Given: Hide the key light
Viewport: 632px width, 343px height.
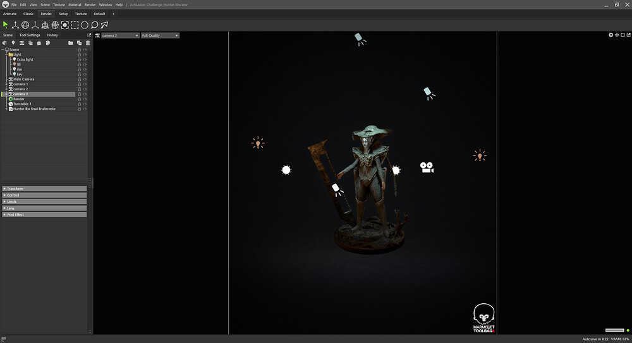Looking at the screenshot, I should point(85,74).
